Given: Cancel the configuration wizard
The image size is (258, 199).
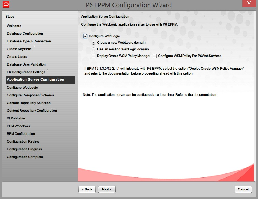Looking at the screenshot, I should [243, 189].
